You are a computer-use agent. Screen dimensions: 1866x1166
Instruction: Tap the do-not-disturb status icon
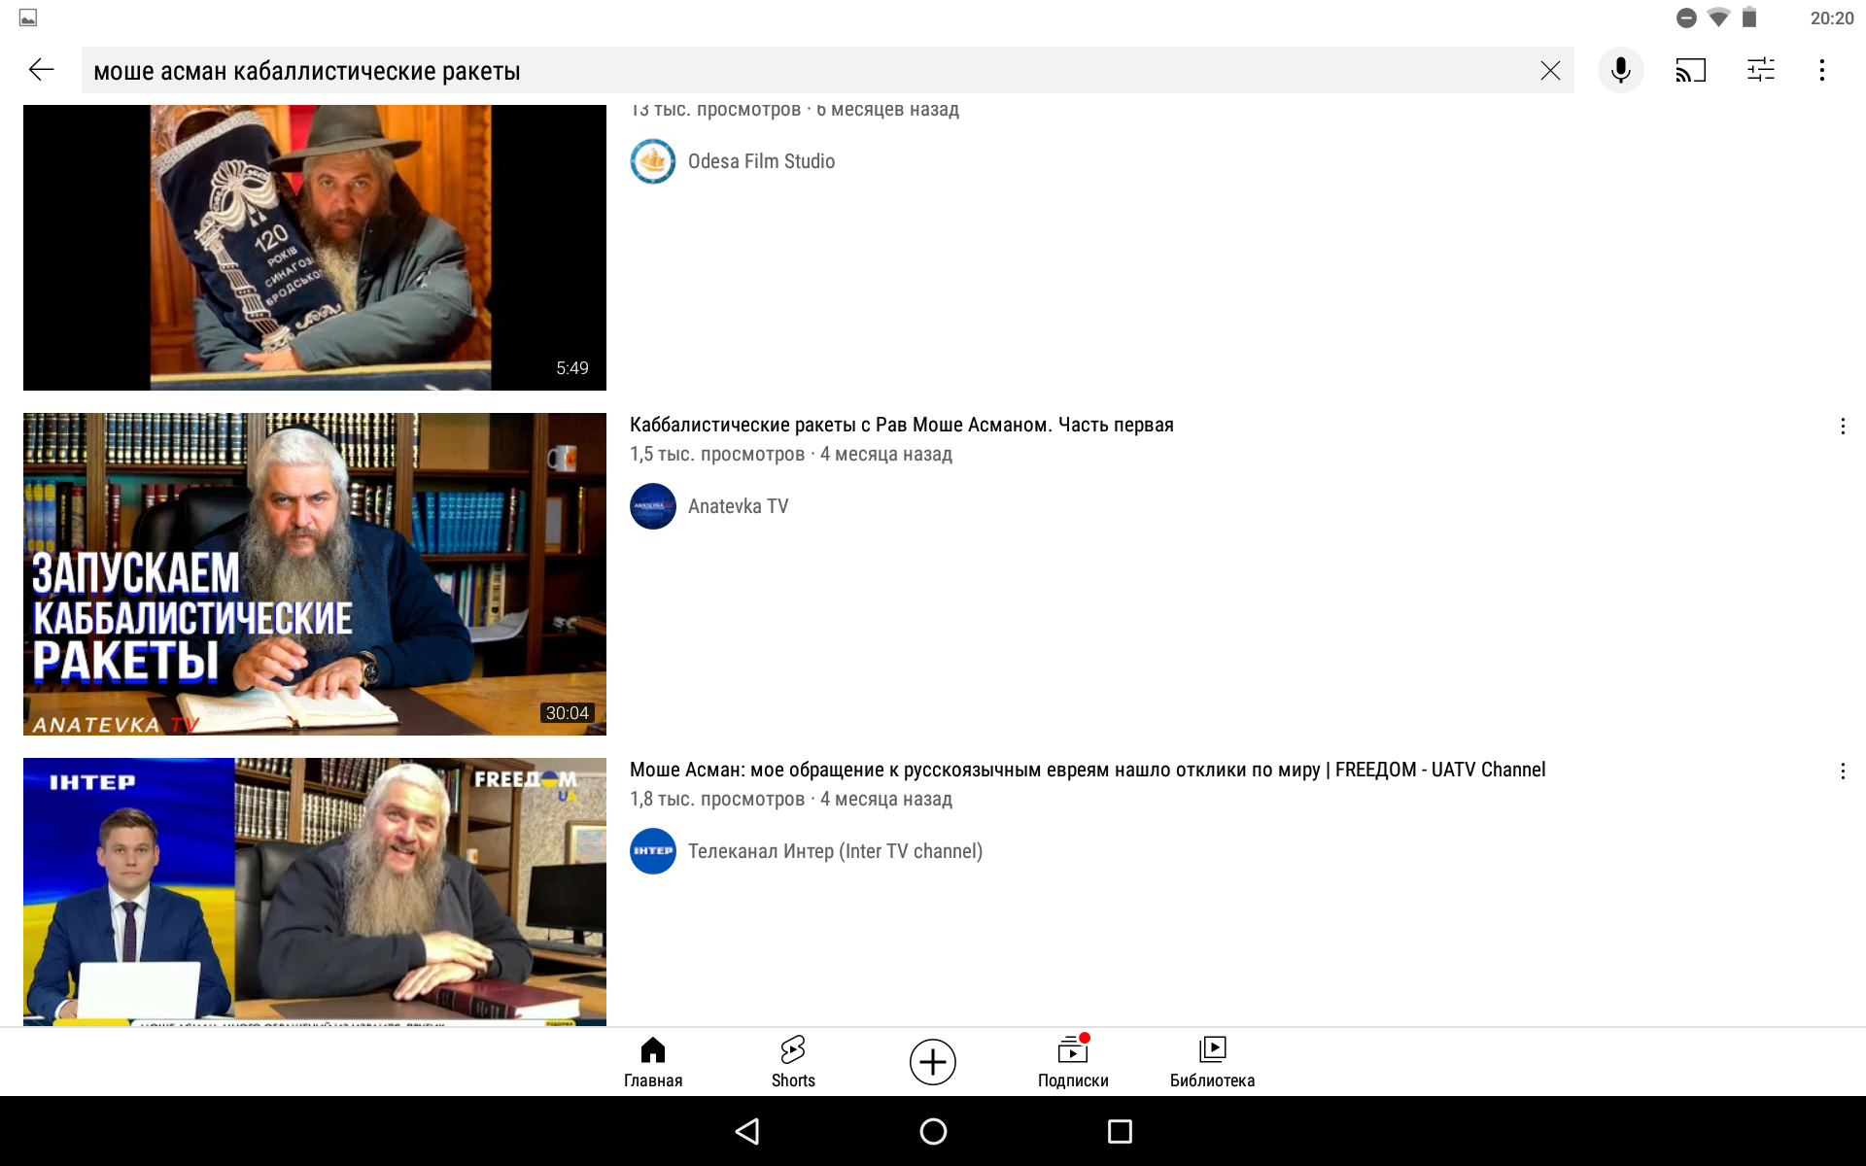pyautogui.click(x=1687, y=17)
